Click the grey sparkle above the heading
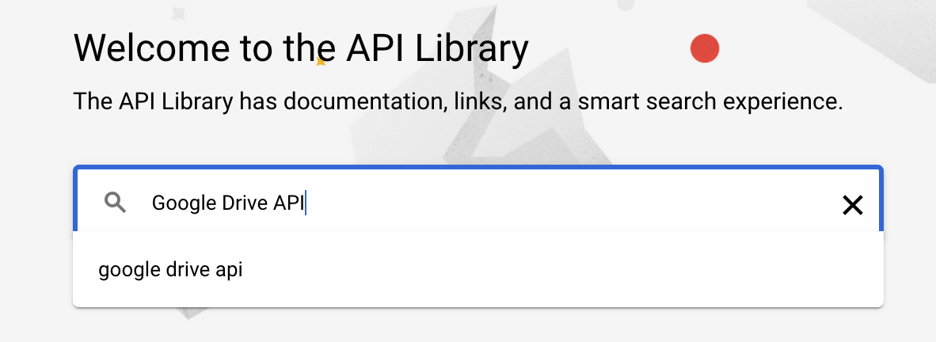Viewport: 936px width, 342px height. 179,12
